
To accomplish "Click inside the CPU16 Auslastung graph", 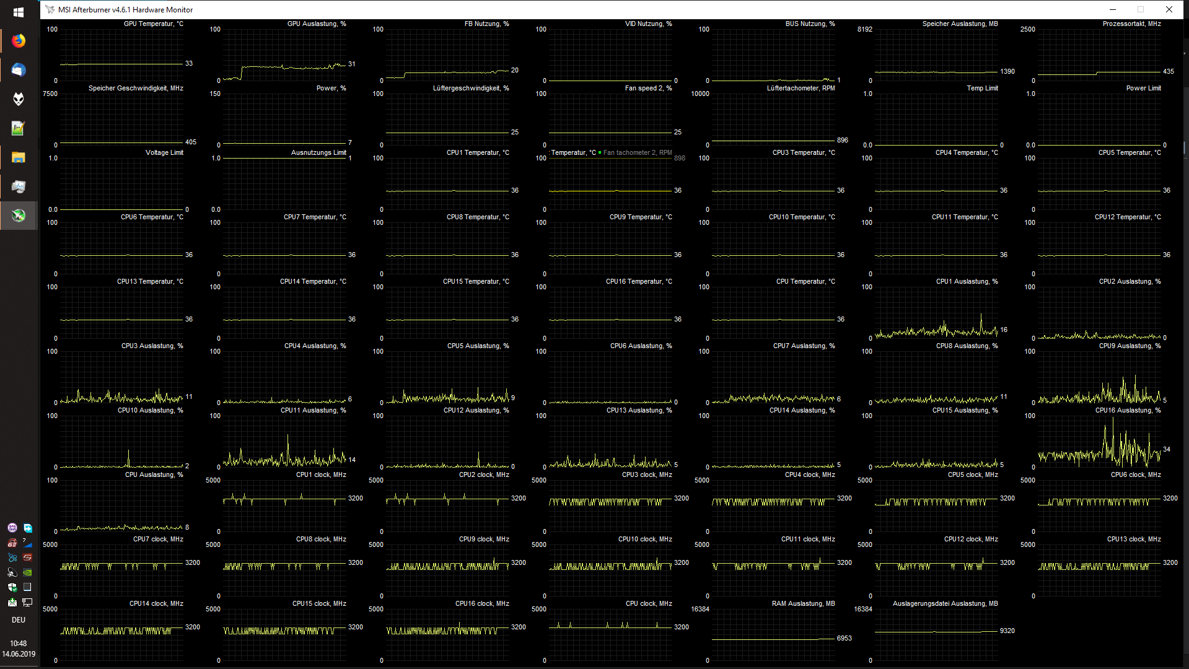I will coord(1099,441).
